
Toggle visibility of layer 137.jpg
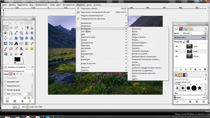point(177,56)
